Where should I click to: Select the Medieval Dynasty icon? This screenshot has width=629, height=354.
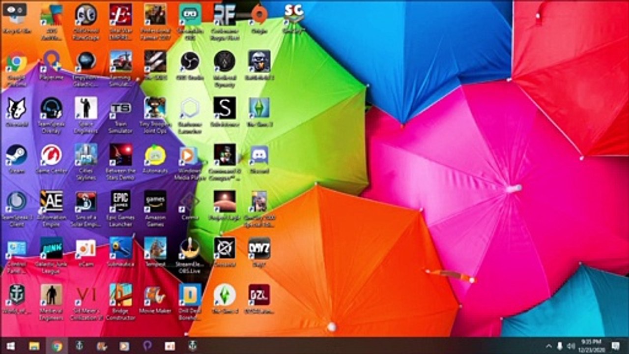[x=225, y=69]
